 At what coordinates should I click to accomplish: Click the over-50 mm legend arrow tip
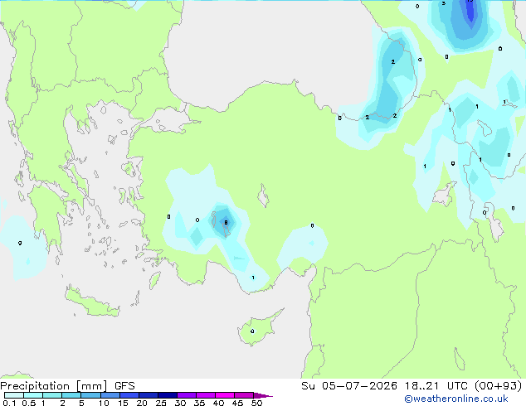(x=263, y=396)
